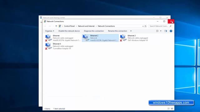Click the back navigation arrow
This screenshot has width=200, height=112.
point(45,26)
